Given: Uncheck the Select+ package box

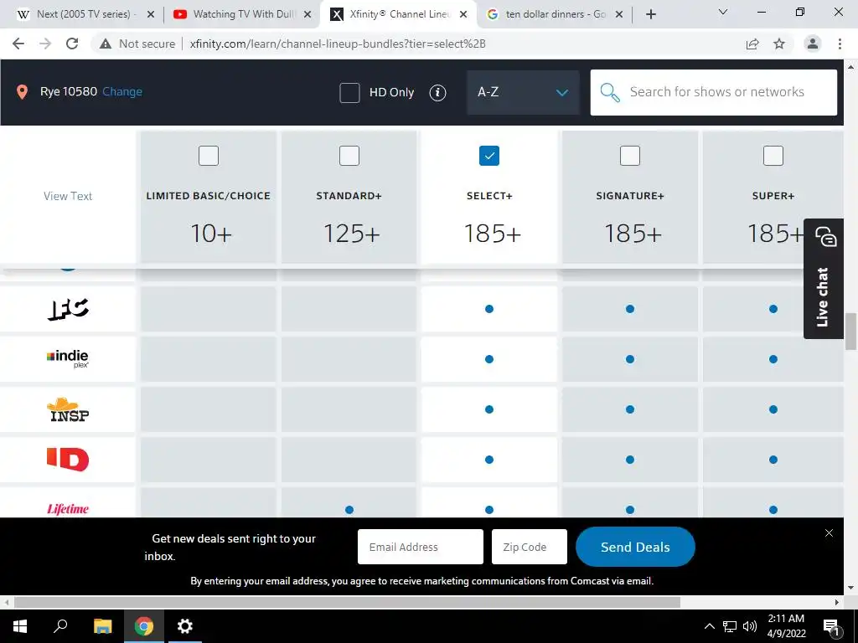Looking at the screenshot, I should tap(489, 155).
